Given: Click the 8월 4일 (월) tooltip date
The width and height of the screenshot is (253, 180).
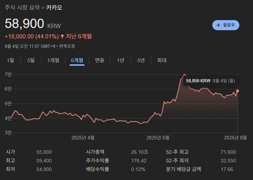Looking at the screenshot, I should [224, 81].
